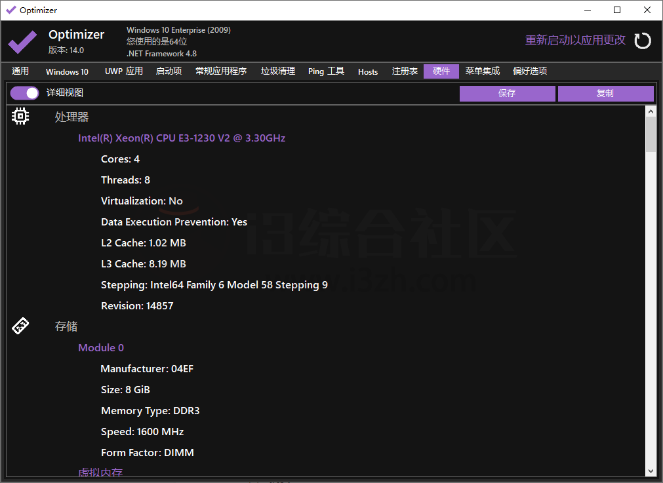Click the 复制 copy button

[x=605, y=93]
